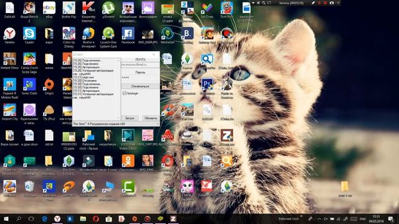Open the Recycle Bin on desktop
The image size is (399, 224).
[x=29, y=189]
